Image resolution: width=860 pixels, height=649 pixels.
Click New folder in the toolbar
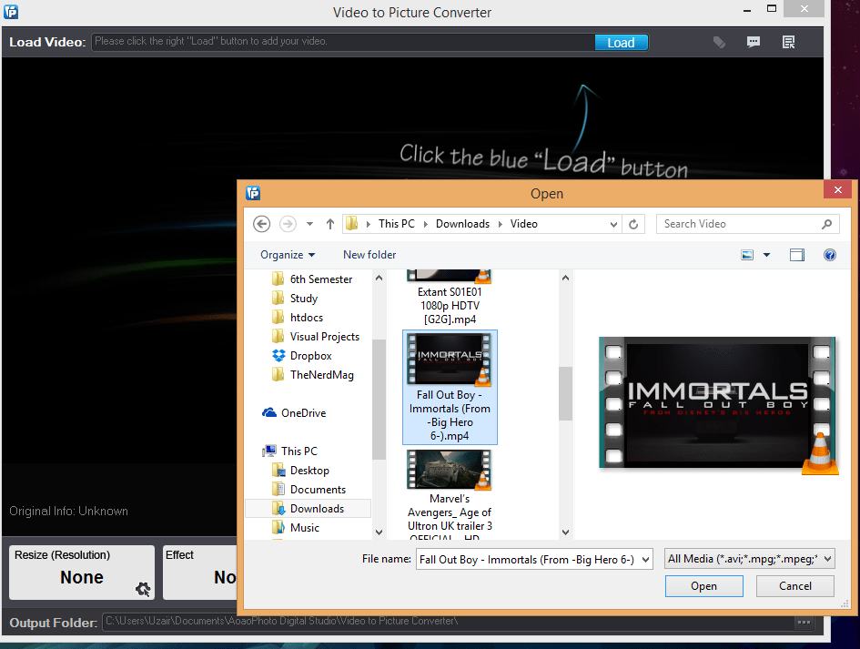point(369,255)
